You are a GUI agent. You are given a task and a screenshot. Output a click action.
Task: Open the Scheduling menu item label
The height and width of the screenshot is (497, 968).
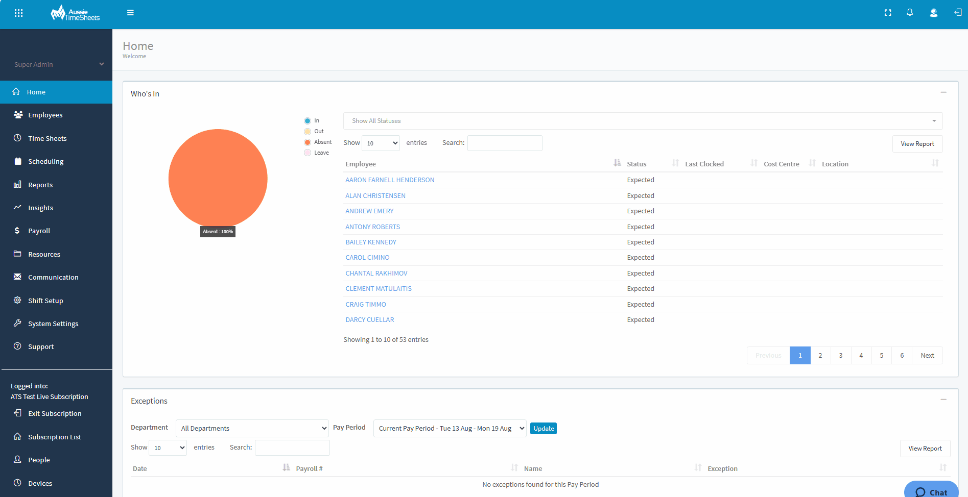(x=46, y=161)
